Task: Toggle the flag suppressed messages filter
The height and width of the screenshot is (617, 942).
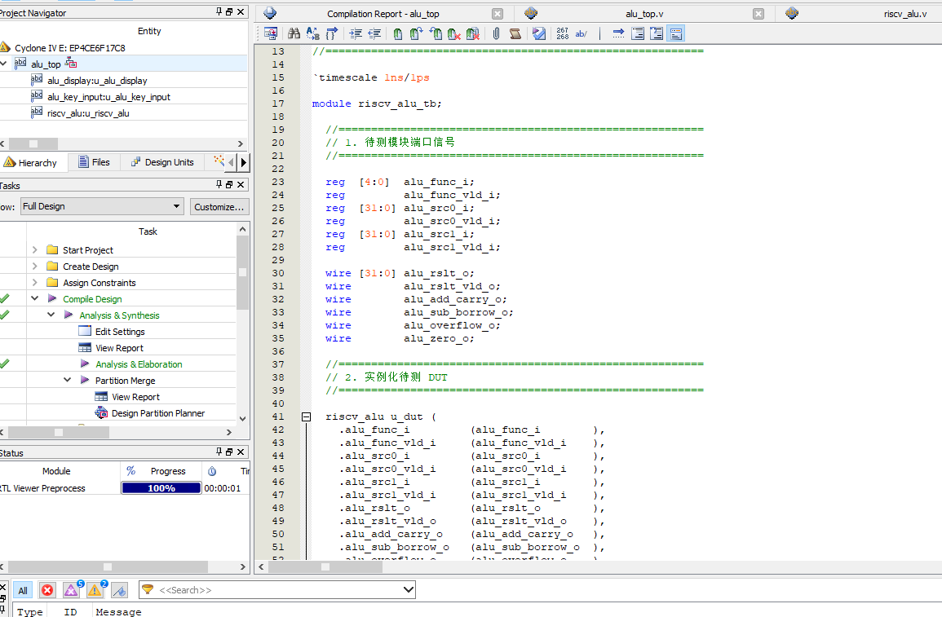Action: pos(120,591)
